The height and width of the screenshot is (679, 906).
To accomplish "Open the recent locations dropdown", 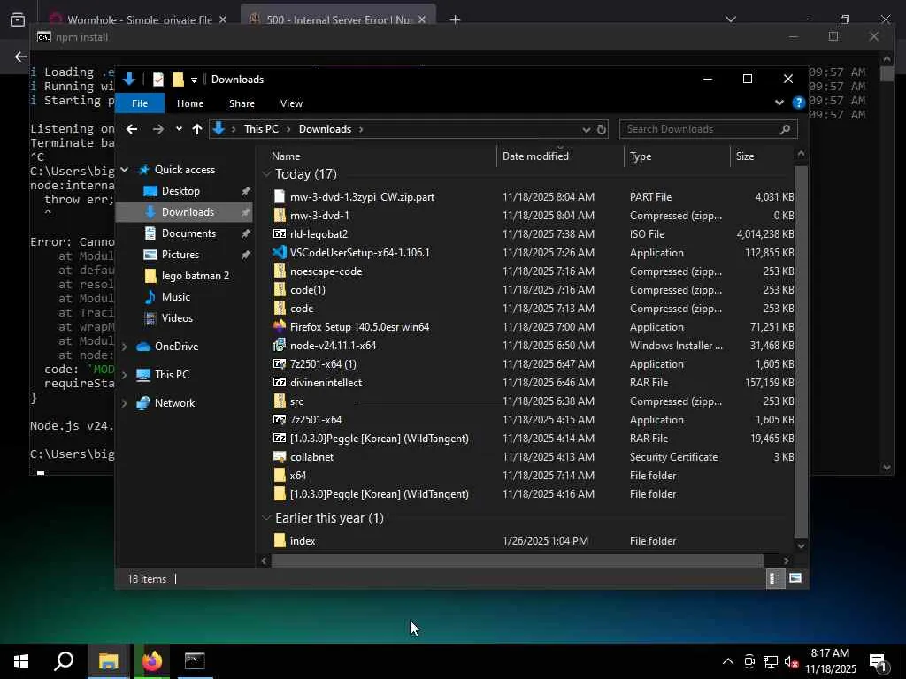I will click(x=179, y=129).
